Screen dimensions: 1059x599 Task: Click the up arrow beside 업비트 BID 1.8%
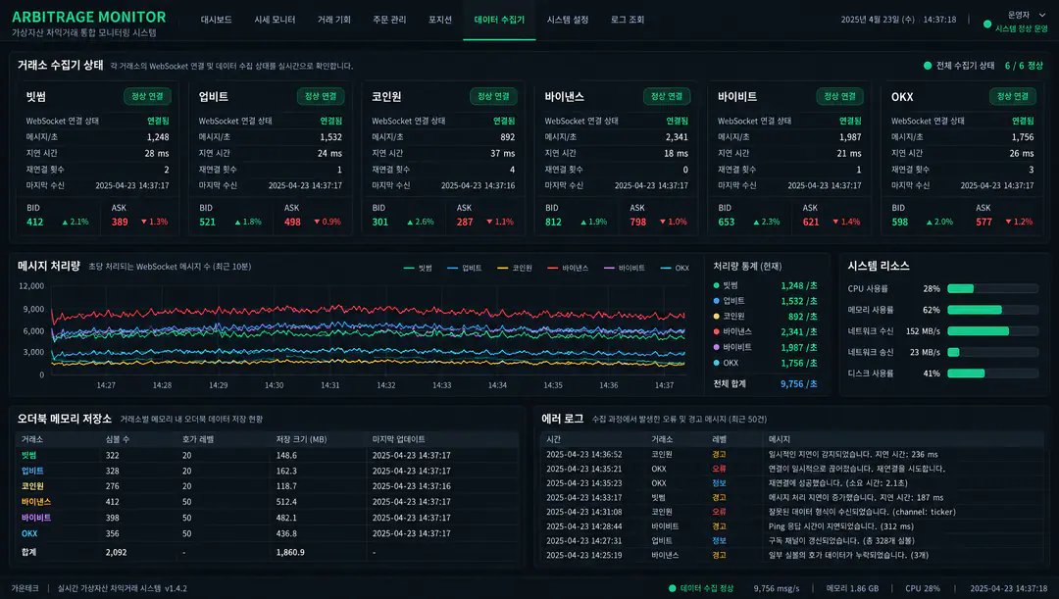[237, 222]
